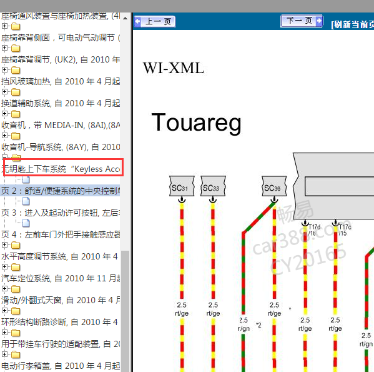Click folder icon above 水平高度调节系统 entry
The width and height of the screenshot is (374, 372).
[16, 245]
